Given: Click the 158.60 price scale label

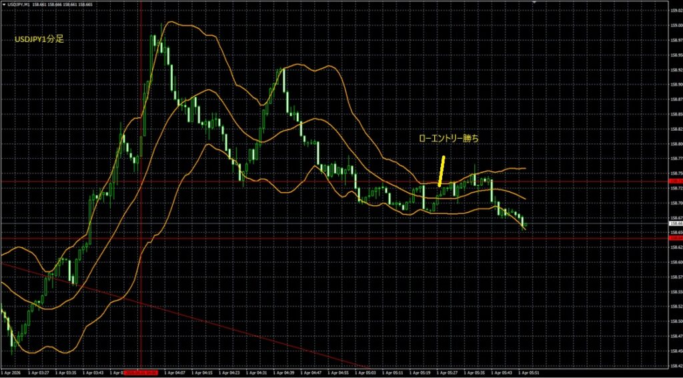Looking at the screenshot, I should click(x=676, y=262).
